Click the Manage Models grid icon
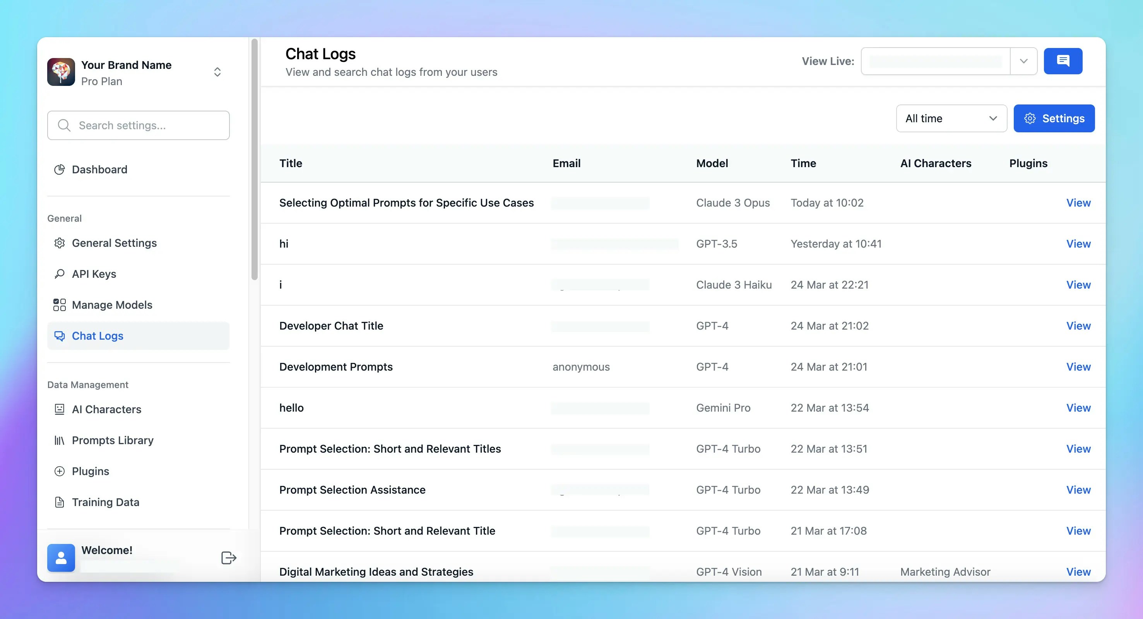Screen dimensions: 1143x619 point(60,305)
